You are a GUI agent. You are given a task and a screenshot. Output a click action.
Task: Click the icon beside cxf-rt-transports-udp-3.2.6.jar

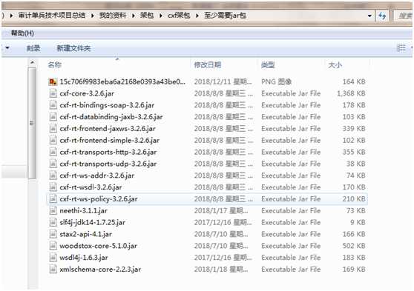(53, 164)
